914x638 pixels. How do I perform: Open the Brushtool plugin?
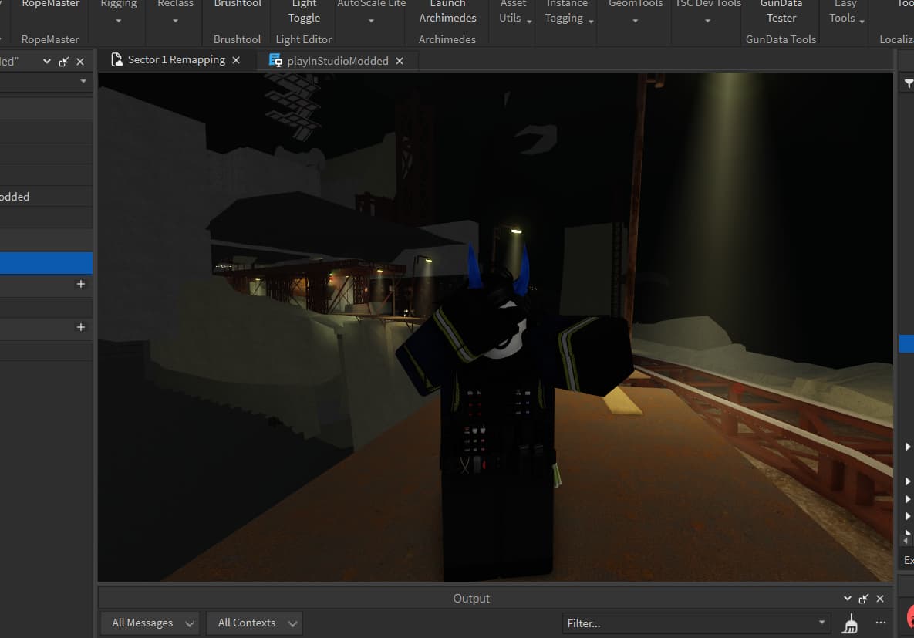pyautogui.click(x=237, y=12)
